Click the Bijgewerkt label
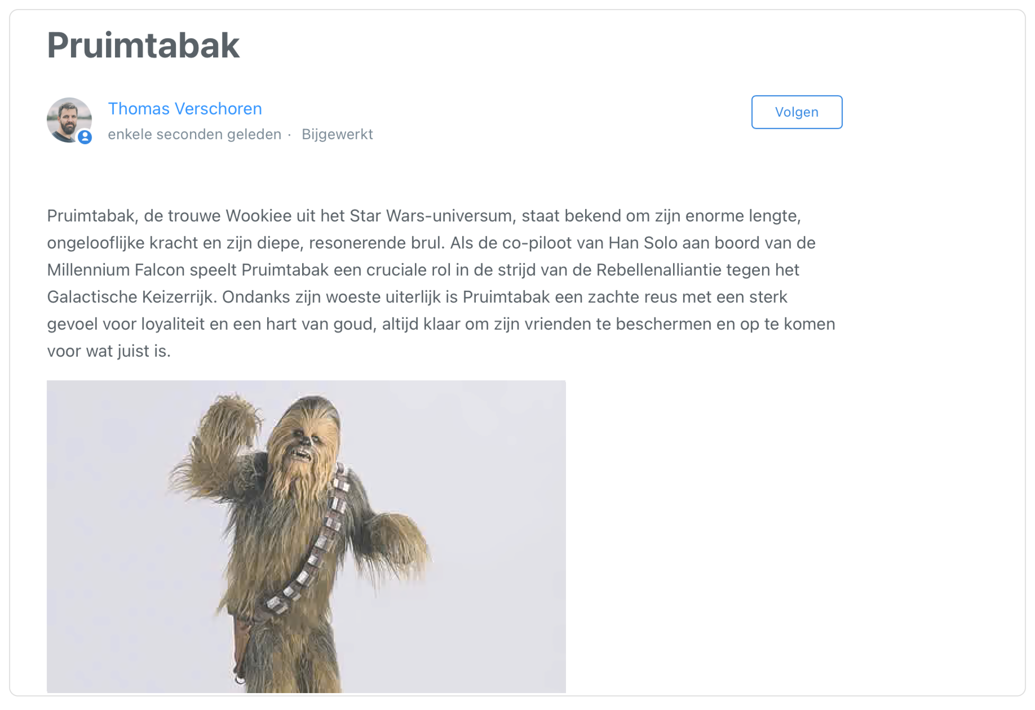Screen dimensions: 1035x710 [x=337, y=134]
